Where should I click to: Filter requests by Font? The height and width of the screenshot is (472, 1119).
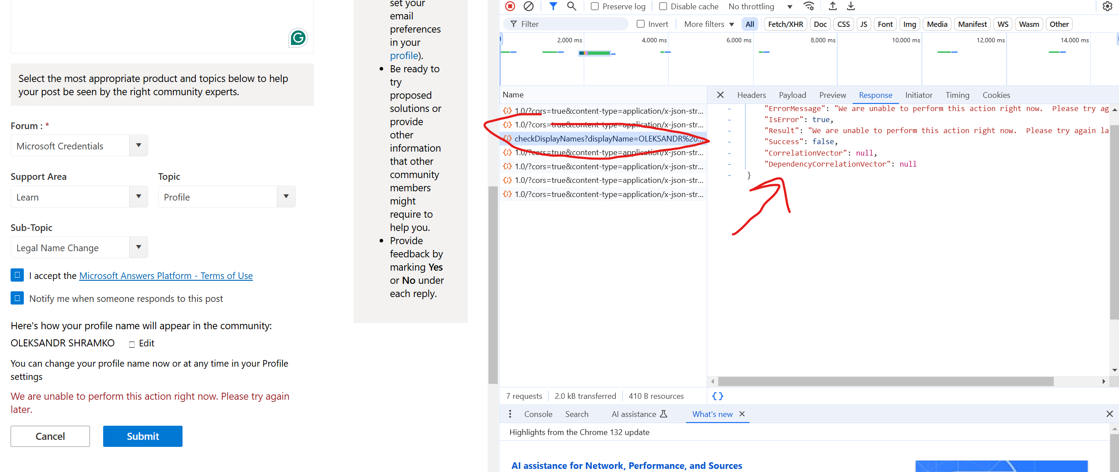point(885,24)
